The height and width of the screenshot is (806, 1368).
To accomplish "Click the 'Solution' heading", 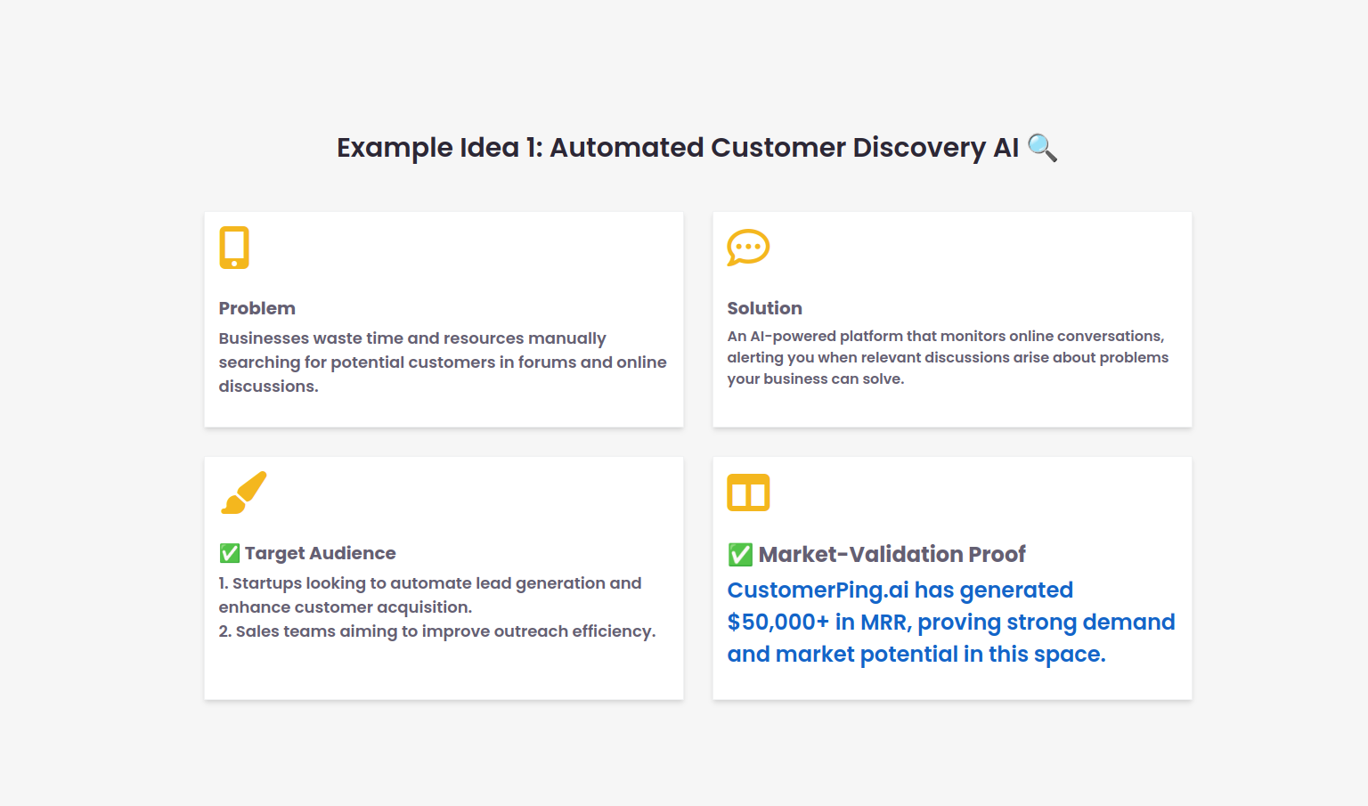I will tap(764, 308).
